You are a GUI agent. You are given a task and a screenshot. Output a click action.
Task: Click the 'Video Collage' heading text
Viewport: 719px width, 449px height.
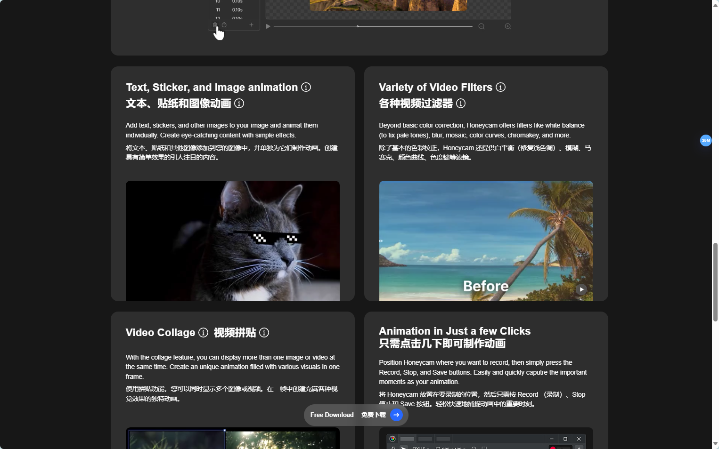(x=161, y=333)
